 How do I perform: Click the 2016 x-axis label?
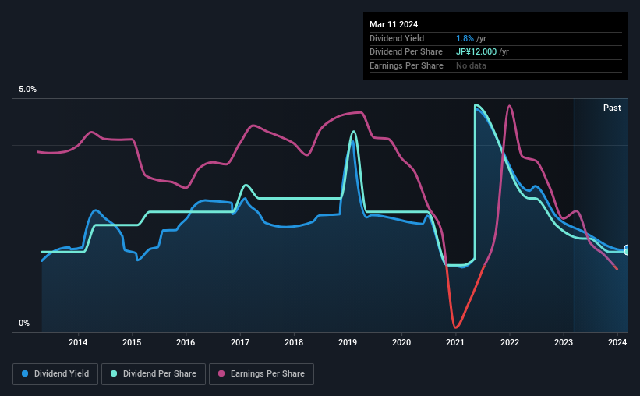click(x=186, y=342)
